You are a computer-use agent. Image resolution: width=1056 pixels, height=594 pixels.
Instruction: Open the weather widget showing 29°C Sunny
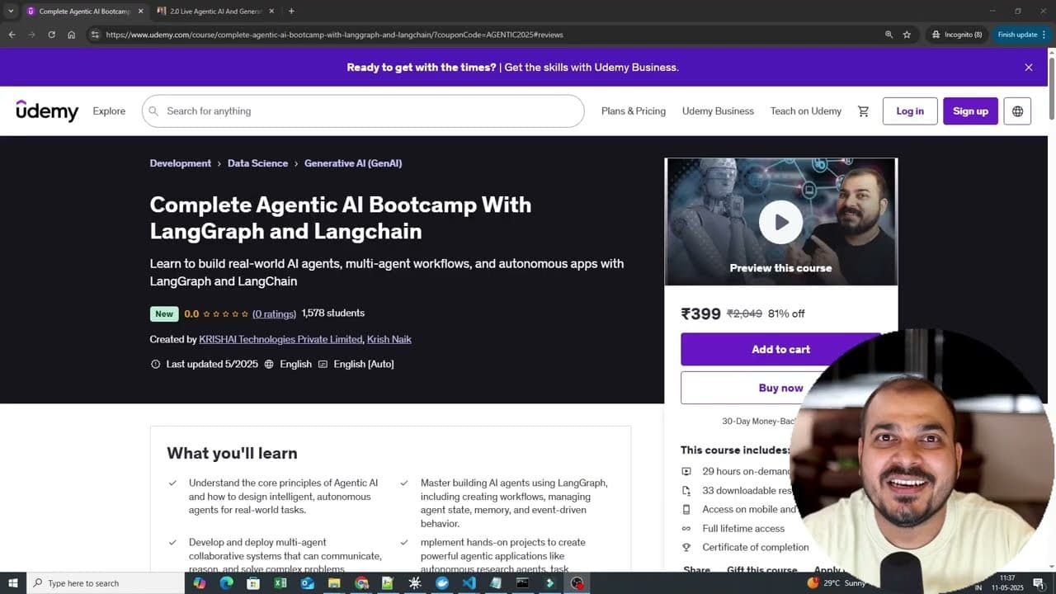click(x=837, y=583)
